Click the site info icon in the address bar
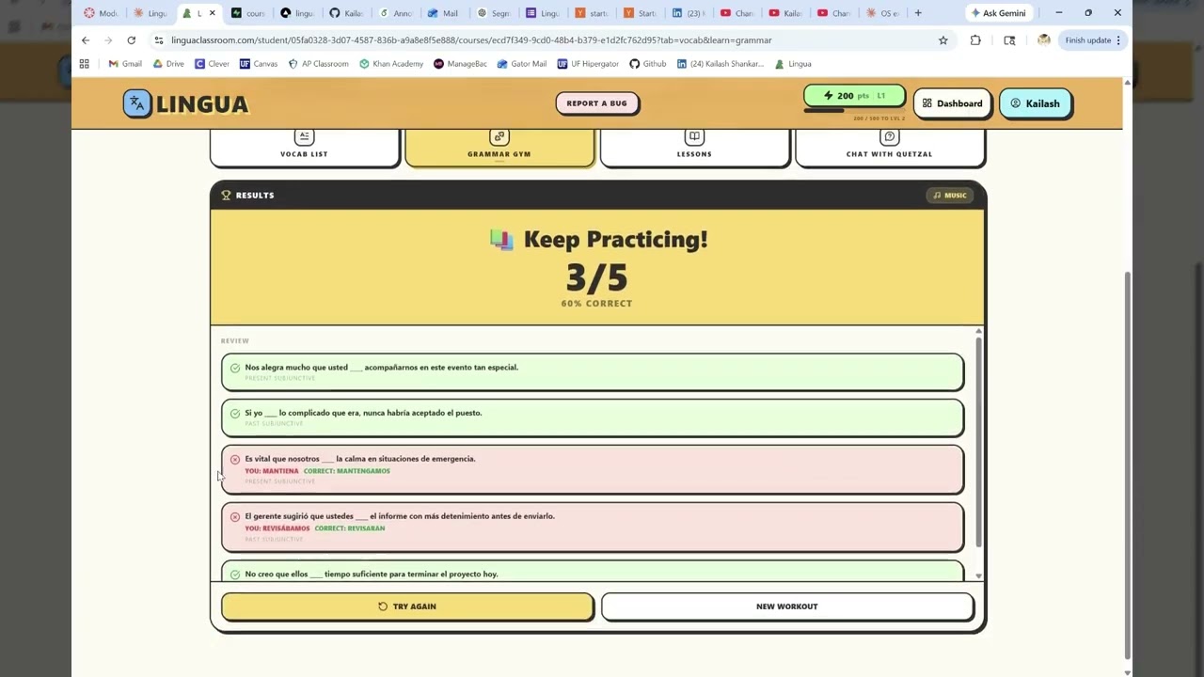 coord(159,40)
